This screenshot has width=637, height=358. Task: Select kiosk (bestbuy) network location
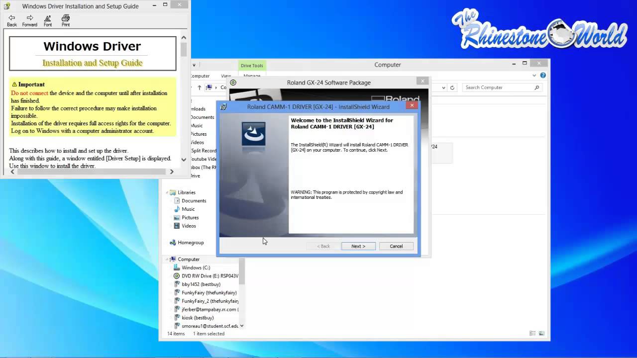click(x=198, y=318)
